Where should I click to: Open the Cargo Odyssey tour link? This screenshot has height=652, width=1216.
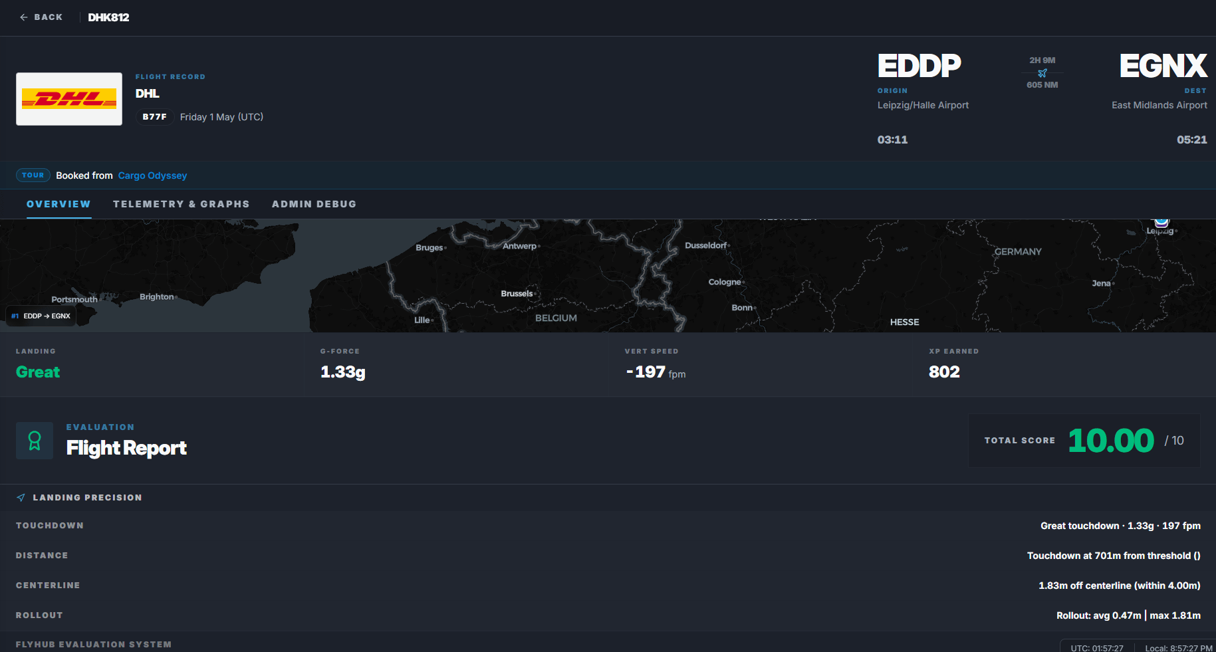click(152, 175)
